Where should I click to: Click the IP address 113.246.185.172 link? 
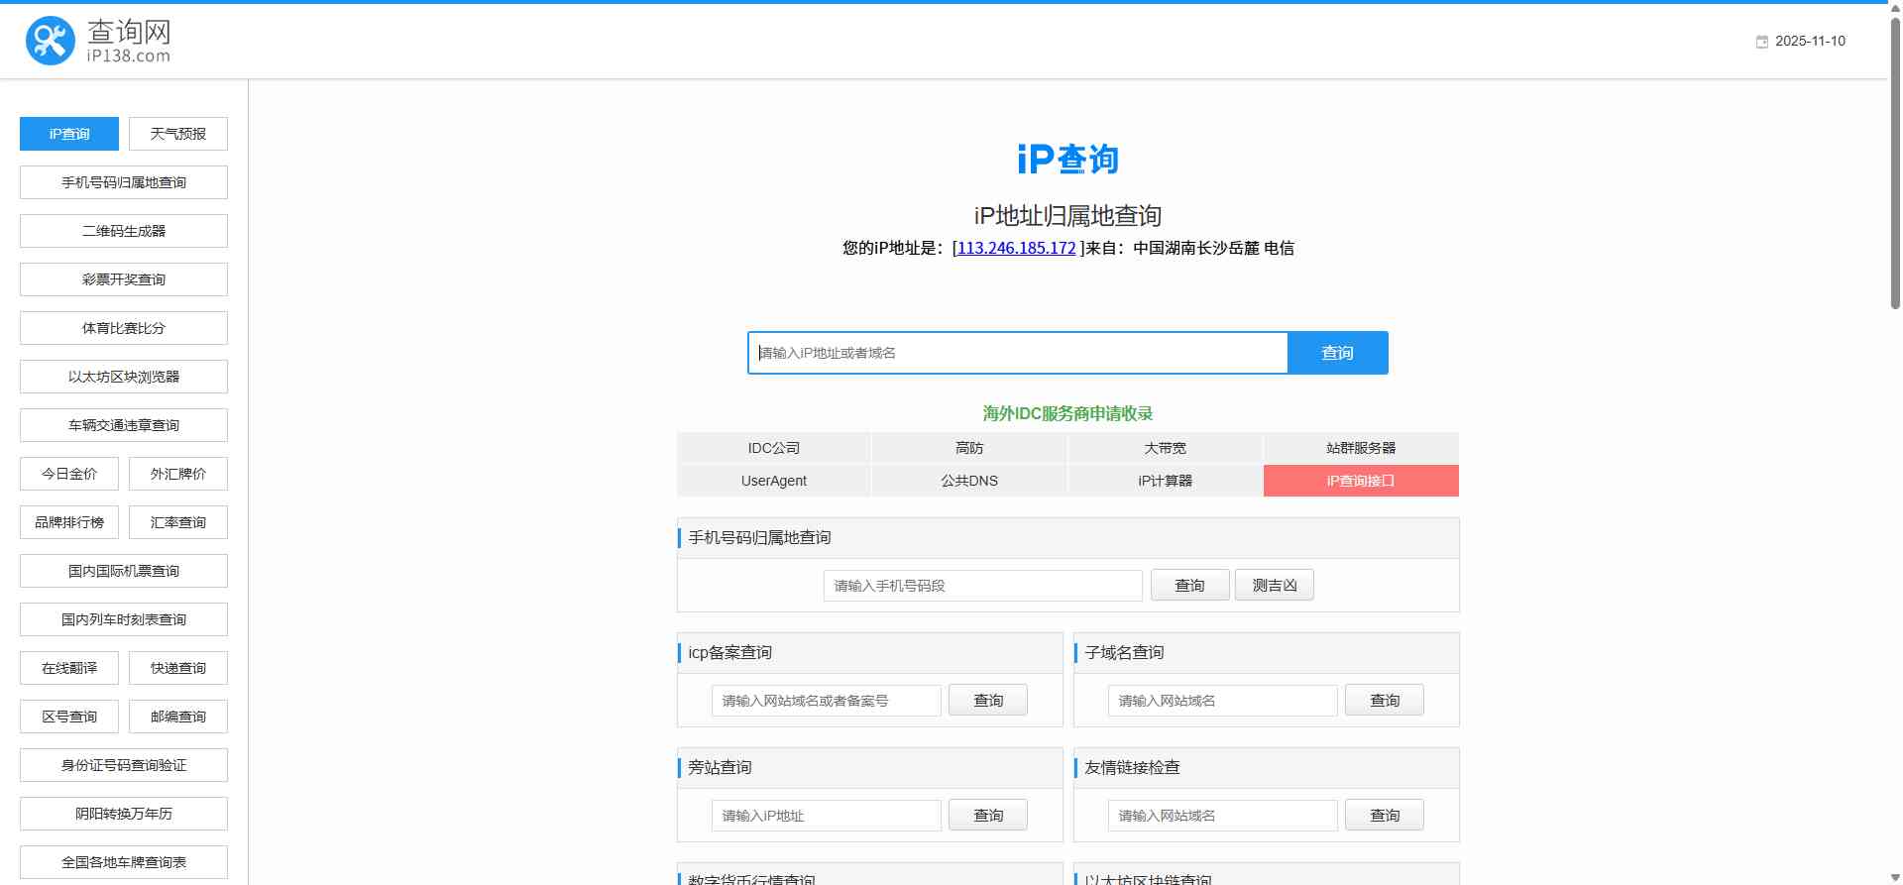click(x=1016, y=248)
